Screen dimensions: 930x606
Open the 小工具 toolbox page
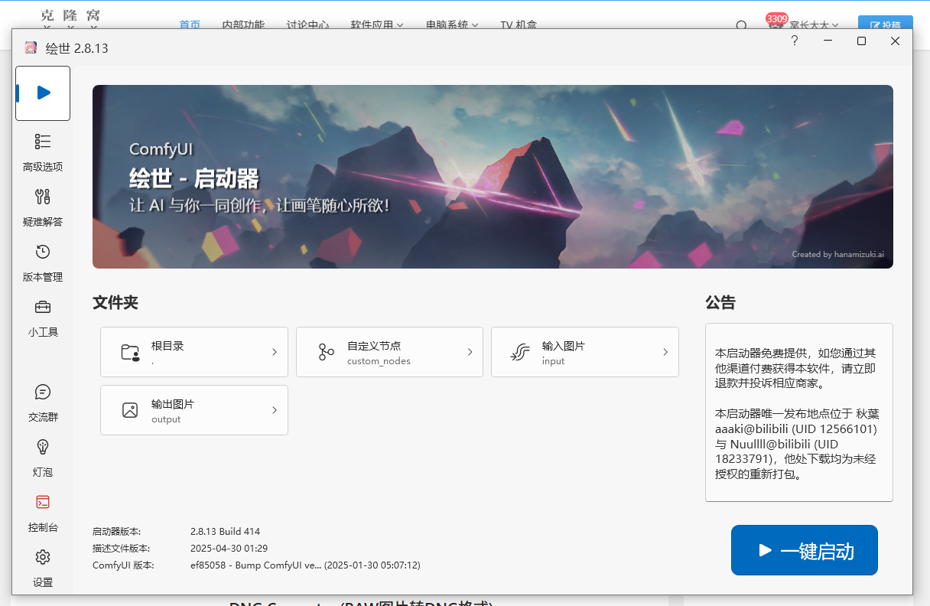(43, 318)
